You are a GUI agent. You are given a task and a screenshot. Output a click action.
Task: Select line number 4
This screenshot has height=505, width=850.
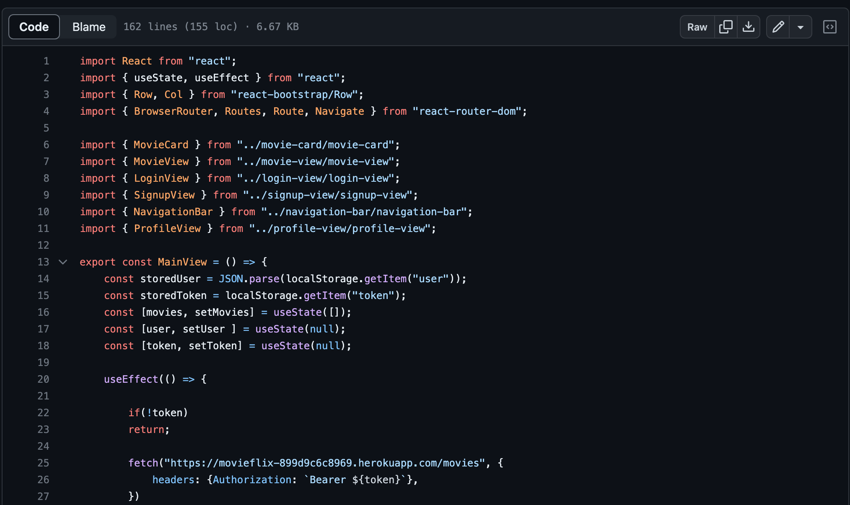[x=46, y=111]
